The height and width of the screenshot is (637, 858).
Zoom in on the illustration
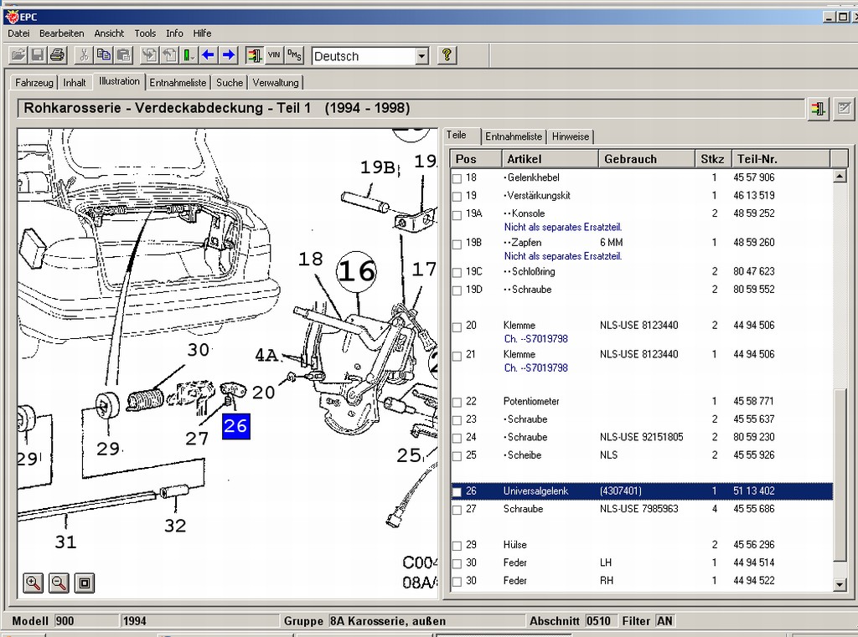pos(34,583)
